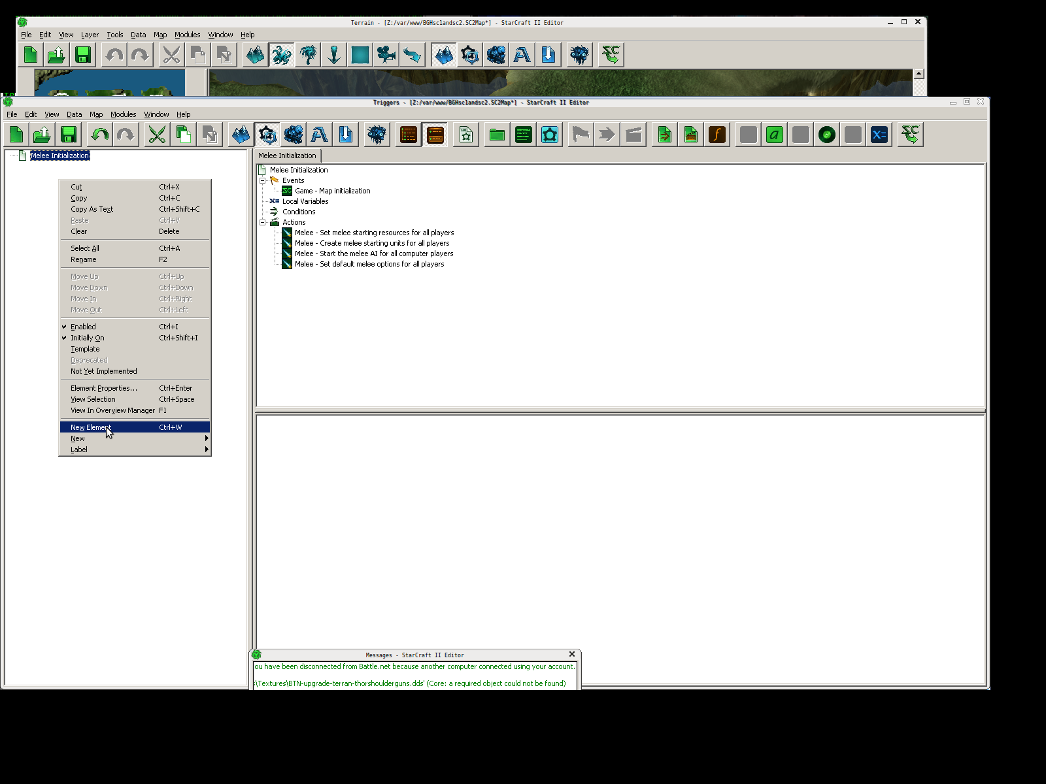Choose View In Overview Manager menu entry

[x=135, y=410]
